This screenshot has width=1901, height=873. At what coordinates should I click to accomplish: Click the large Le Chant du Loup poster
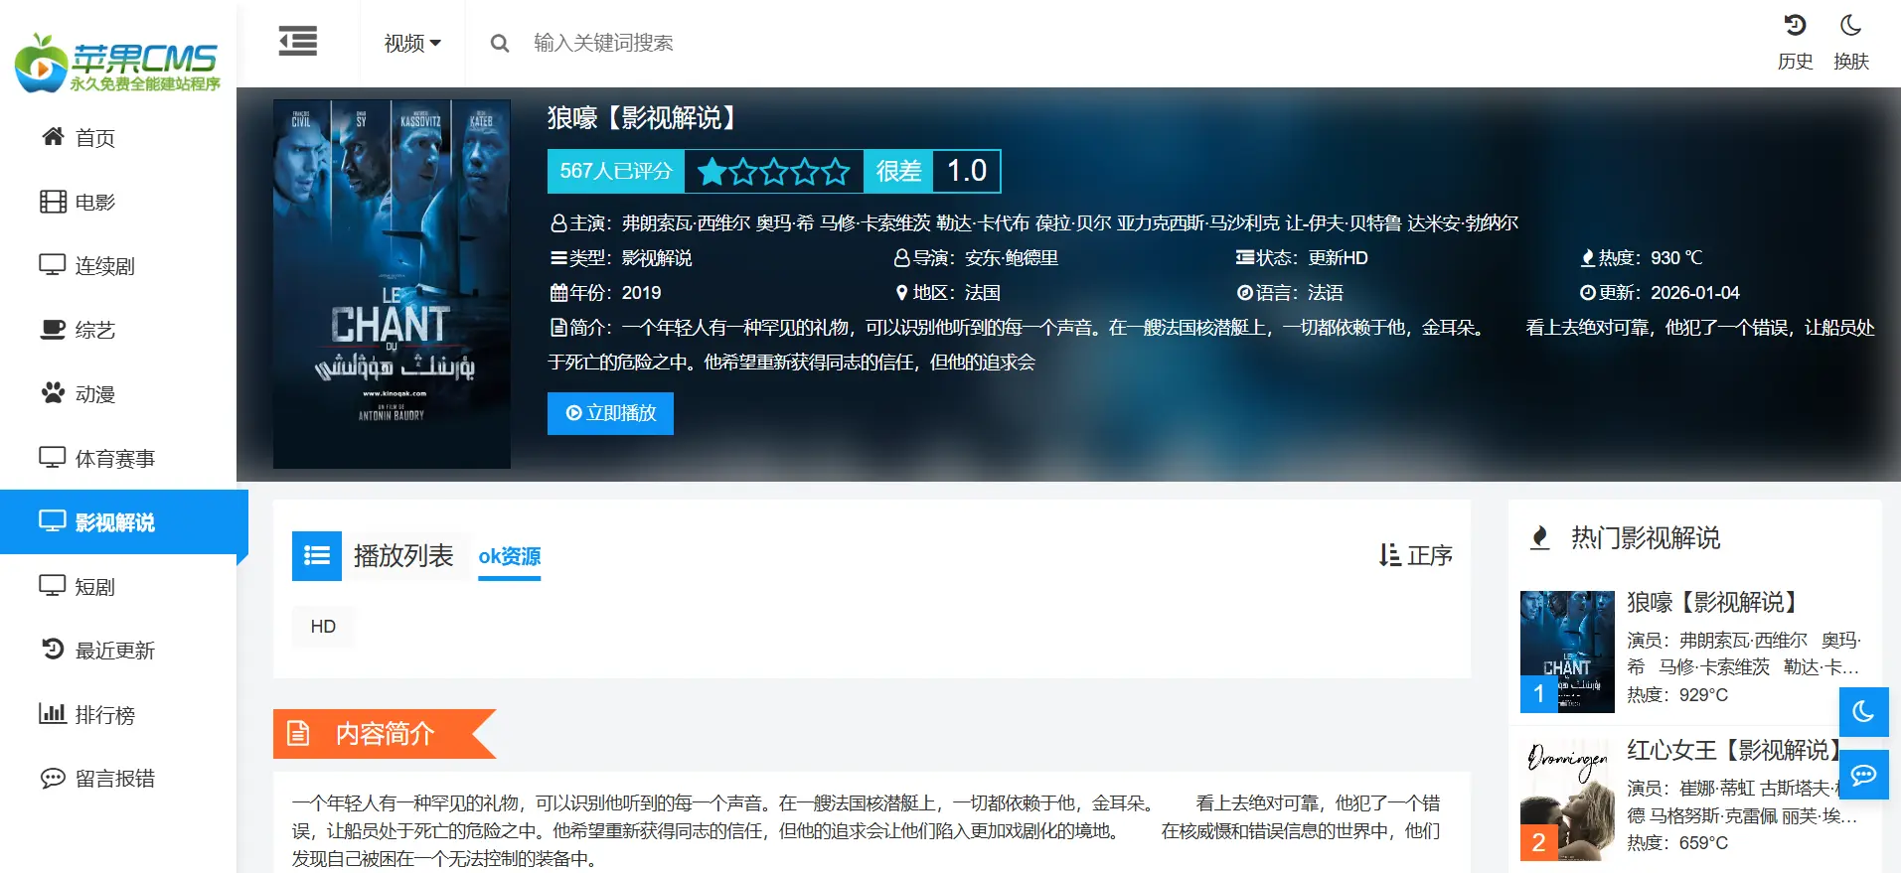(392, 284)
